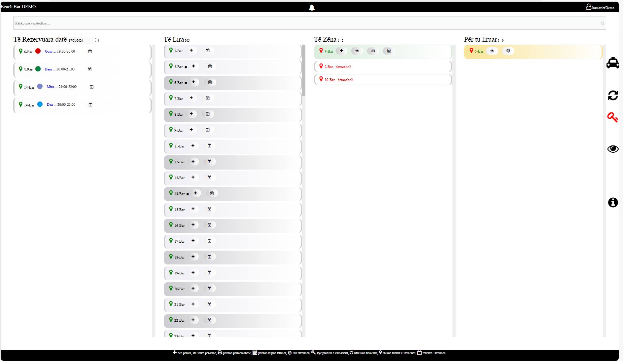Print the tax coupon for 4-Bar with the calculator icon
Screen dimensions: 623x361
(x=389, y=51)
